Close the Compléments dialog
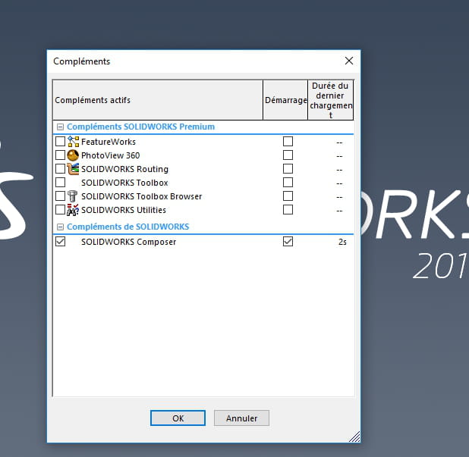This screenshot has height=457, width=469. [x=349, y=61]
